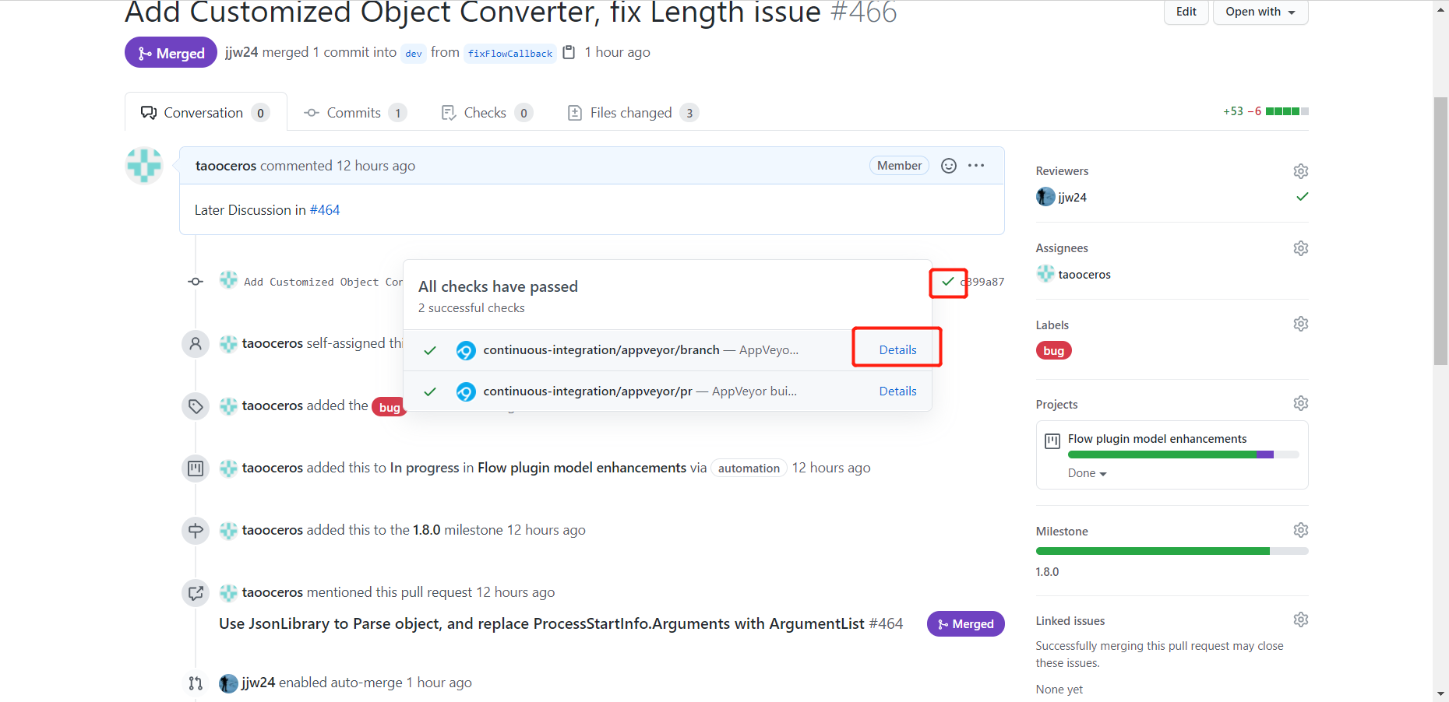Open the Files changed tab

[x=633, y=113]
